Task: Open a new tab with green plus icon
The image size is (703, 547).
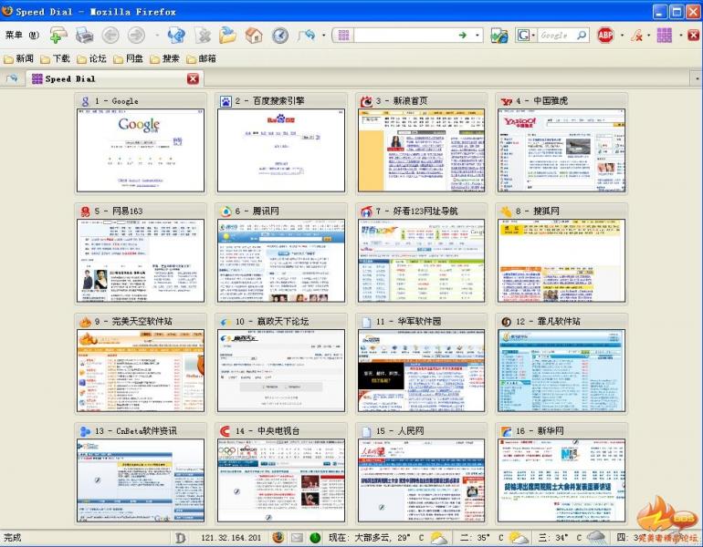Action: tap(58, 35)
